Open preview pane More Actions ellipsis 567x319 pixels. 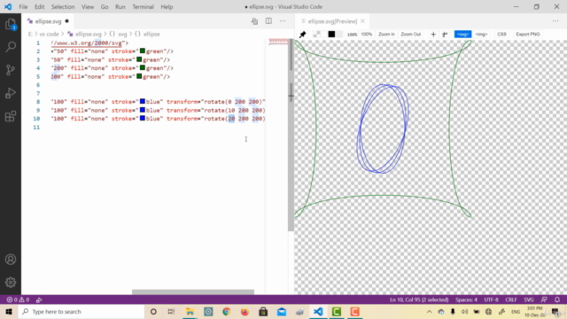555,21
